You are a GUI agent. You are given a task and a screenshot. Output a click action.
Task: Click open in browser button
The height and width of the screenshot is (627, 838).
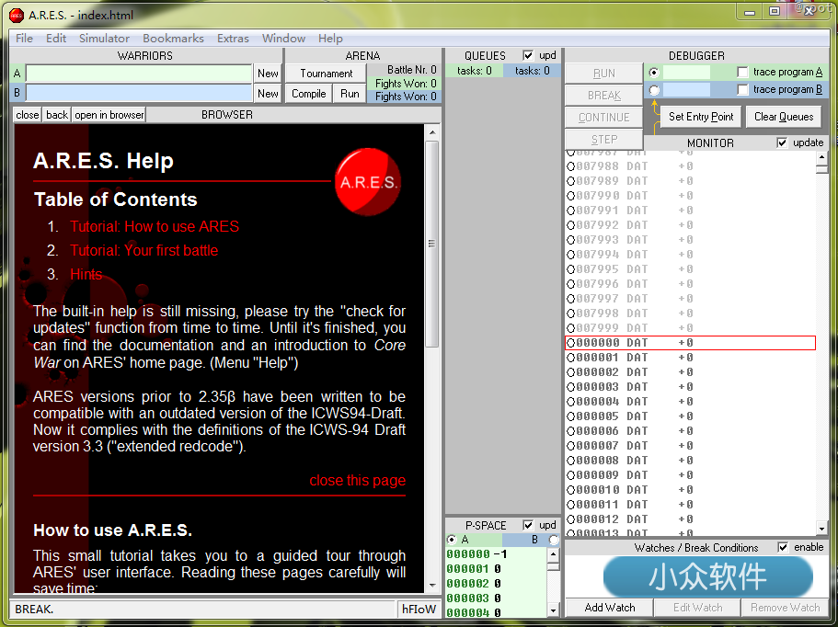coord(109,115)
